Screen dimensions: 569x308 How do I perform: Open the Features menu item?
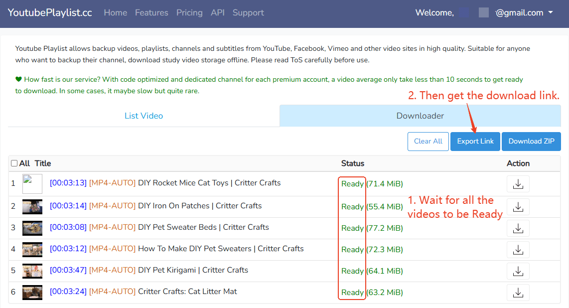coord(151,13)
